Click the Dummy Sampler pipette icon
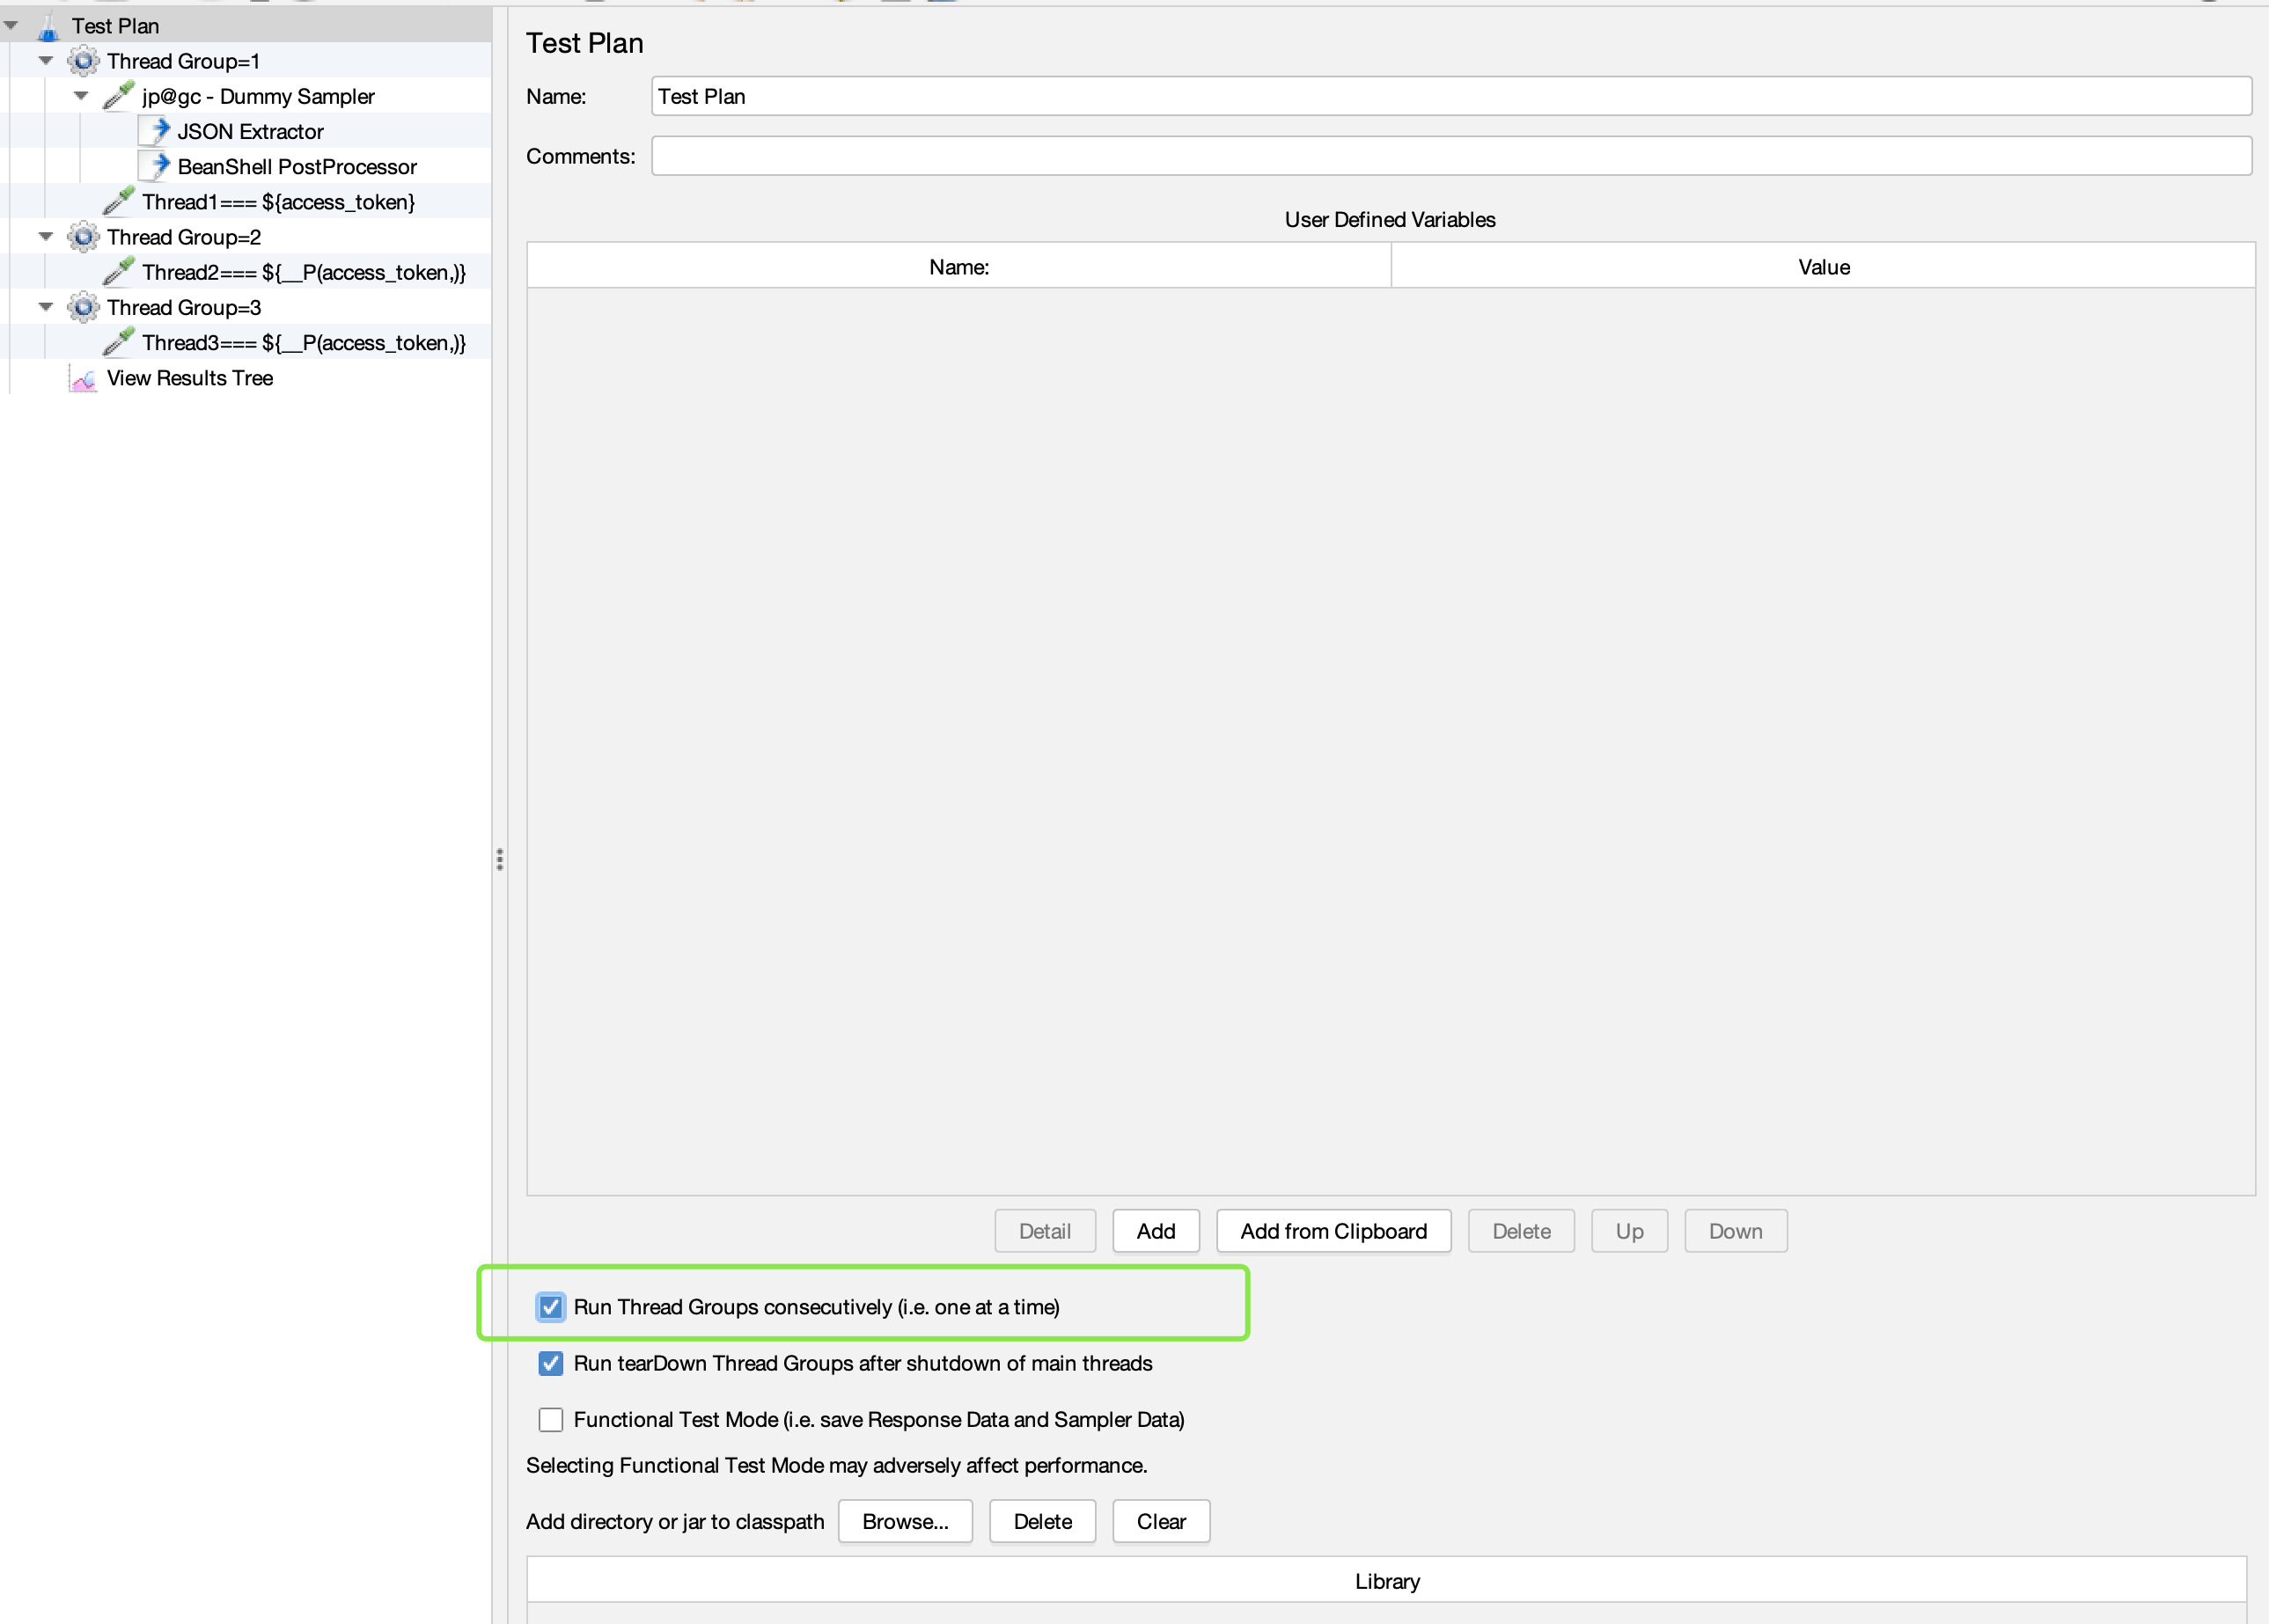This screenshot has width=2269, height=1624. (119, 96)
